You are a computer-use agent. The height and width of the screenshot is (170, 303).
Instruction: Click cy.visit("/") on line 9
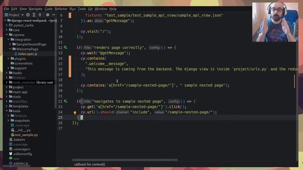tap(95, 31)
